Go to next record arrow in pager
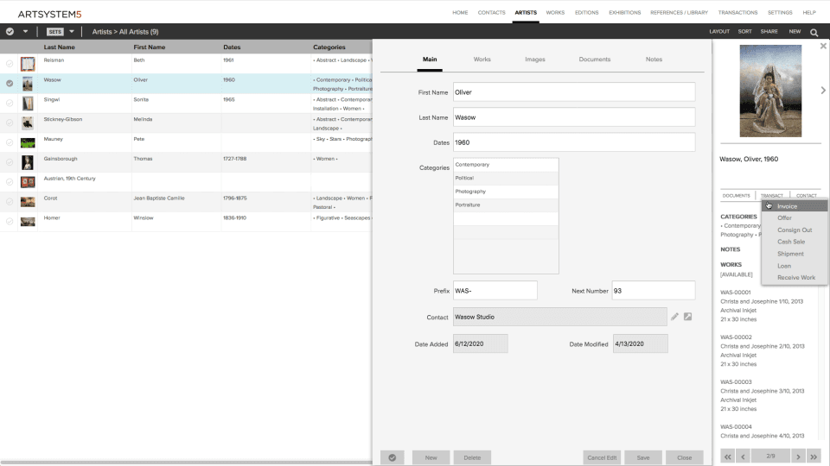830x466 pixels. (798, 457)
